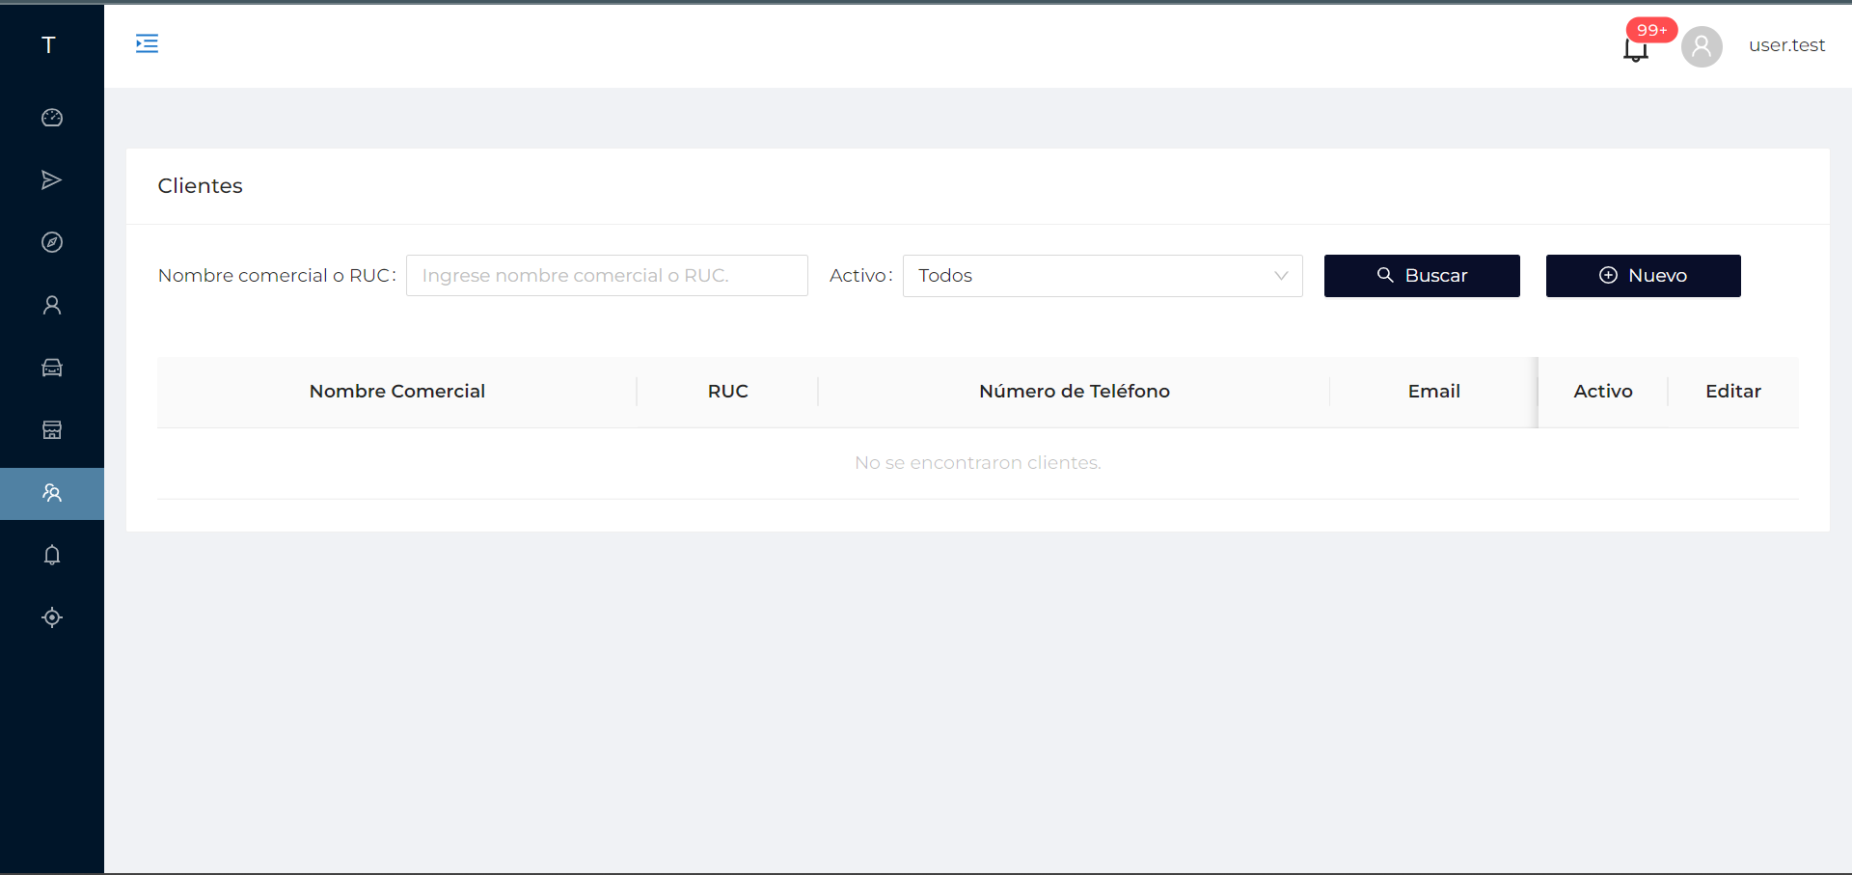Click the Número de Teléfono column header
Screen dimensions: 1852x875
click(x=1075, y=392)
